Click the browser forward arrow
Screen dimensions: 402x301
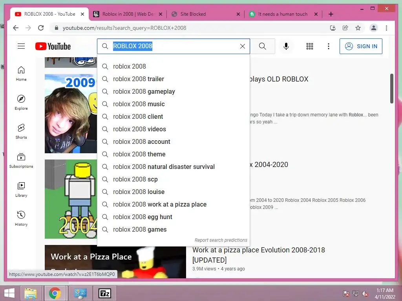(x=28, y=28)
